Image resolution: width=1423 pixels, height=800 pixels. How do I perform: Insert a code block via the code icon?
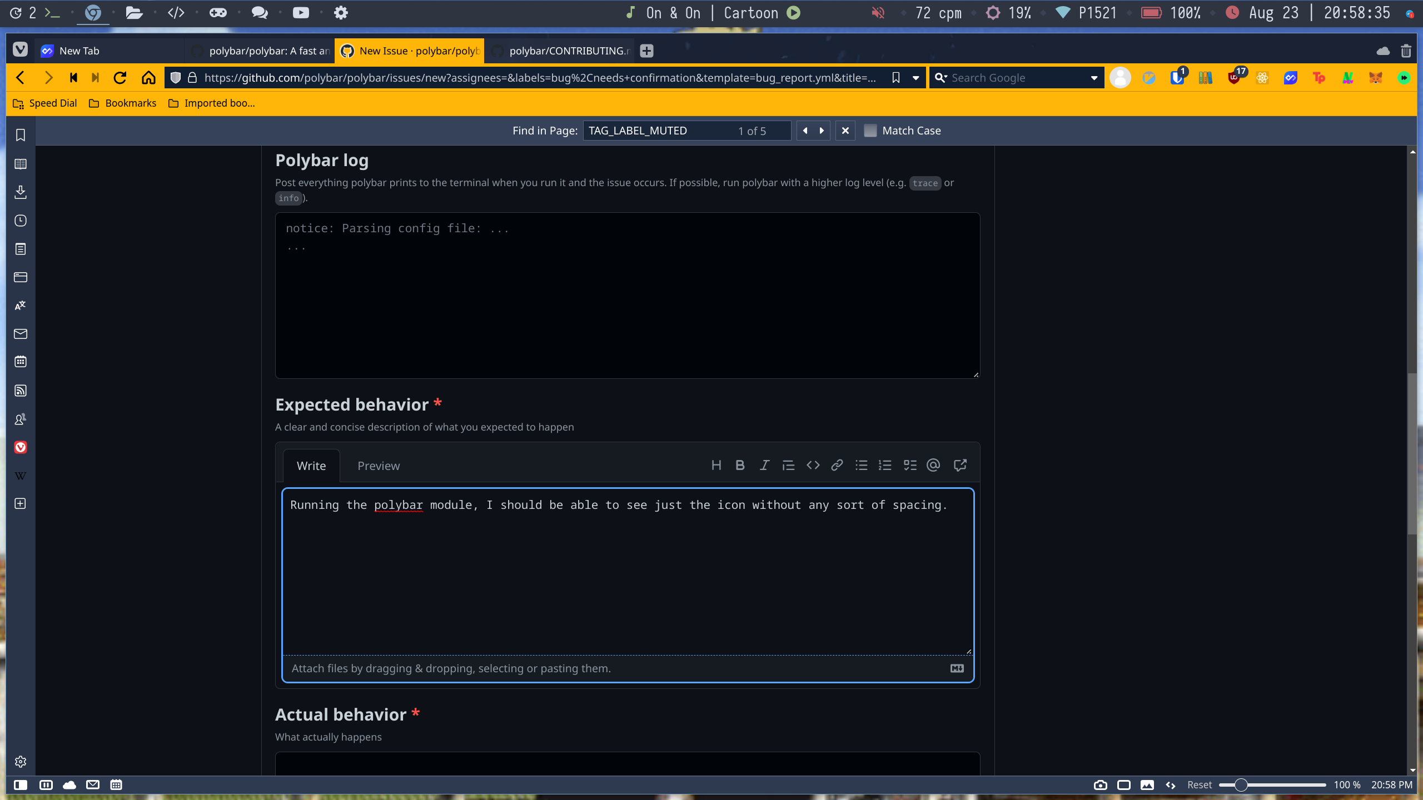tap(812, 466)
